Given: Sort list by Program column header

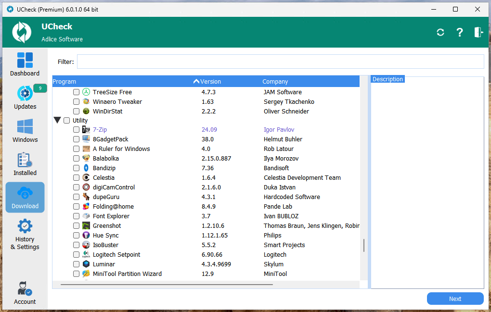Looking at the screenshot, I should (x=65, y=82).
